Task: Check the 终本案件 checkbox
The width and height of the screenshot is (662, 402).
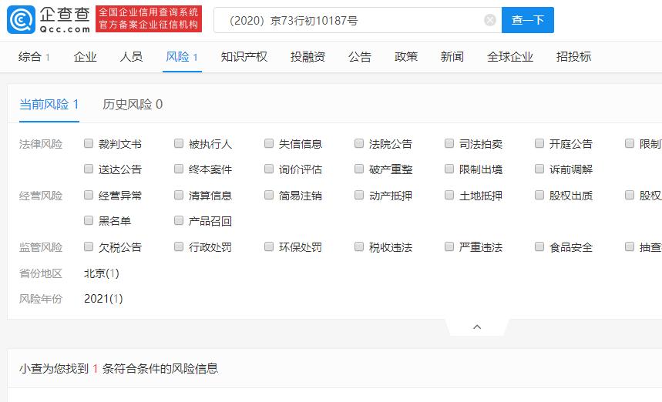Action: pos(179,169)
